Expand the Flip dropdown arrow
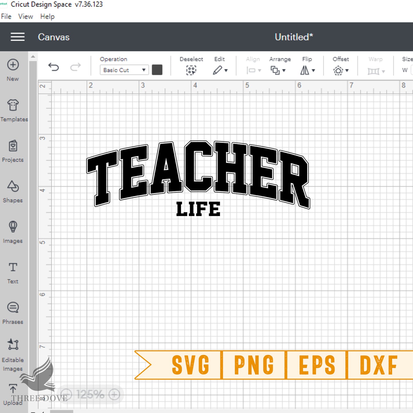Screen dimensions: 413x413 [x=314, y=70]
